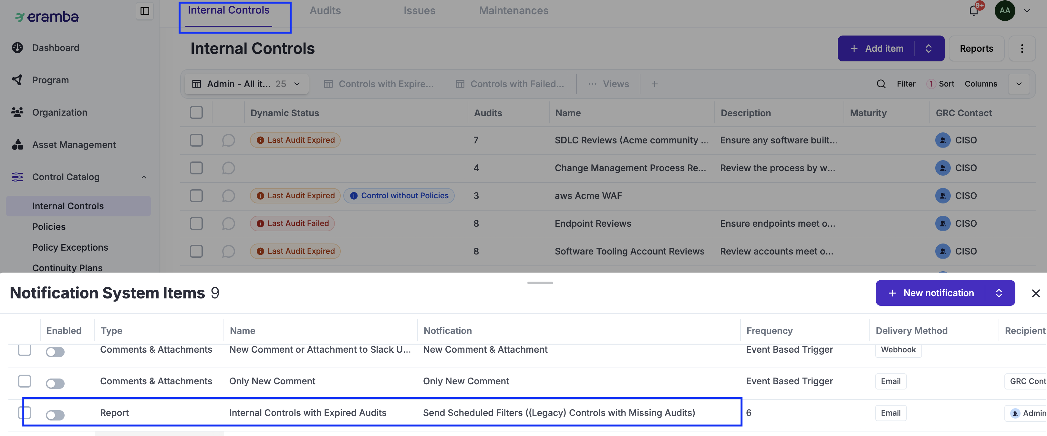Check the aws Acme WAF row checkbox

(196, 196)
